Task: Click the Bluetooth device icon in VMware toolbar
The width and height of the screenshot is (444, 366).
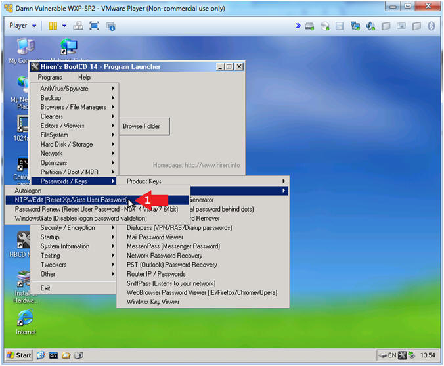Action: (432, 26)
